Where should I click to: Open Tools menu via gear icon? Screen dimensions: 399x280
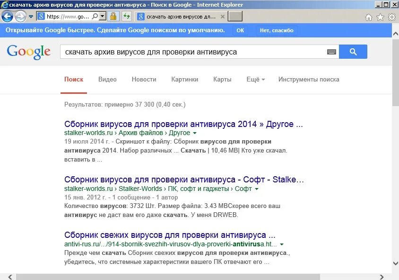tap(391, 17)
